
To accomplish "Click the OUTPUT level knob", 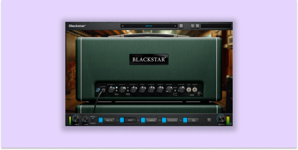I will tap(221, 119).
